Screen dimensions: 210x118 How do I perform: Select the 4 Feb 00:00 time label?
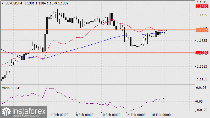click(59, 115)
